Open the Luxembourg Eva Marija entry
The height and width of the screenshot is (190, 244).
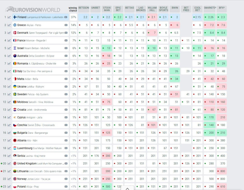(x=40, y=148)
